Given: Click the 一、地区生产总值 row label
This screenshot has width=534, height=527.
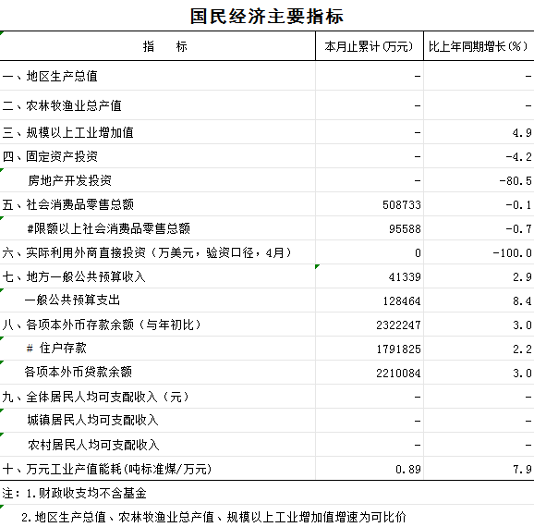Looking at the screenshot, I should (x=50, y=76).
